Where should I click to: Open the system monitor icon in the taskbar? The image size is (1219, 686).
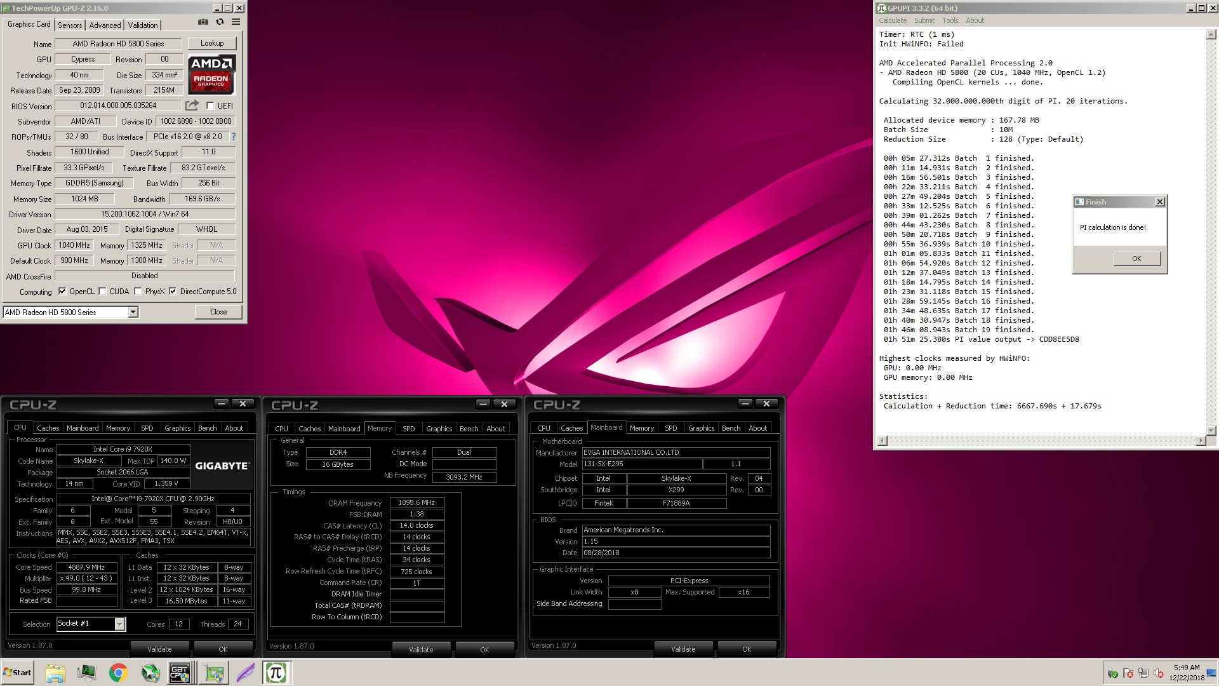87,673
